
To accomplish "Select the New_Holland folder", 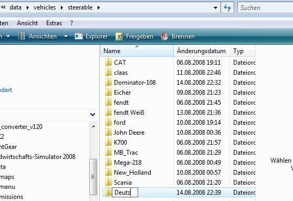I will [132, 173].
